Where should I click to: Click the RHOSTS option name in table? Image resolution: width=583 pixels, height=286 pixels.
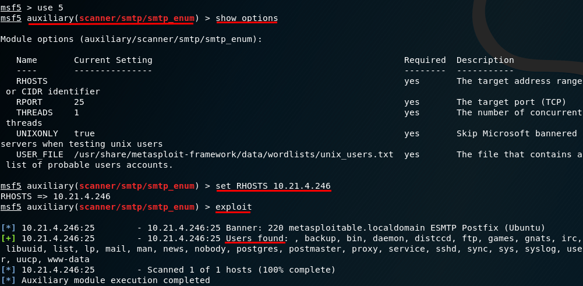pyautogui.click(x=31, y=81)
